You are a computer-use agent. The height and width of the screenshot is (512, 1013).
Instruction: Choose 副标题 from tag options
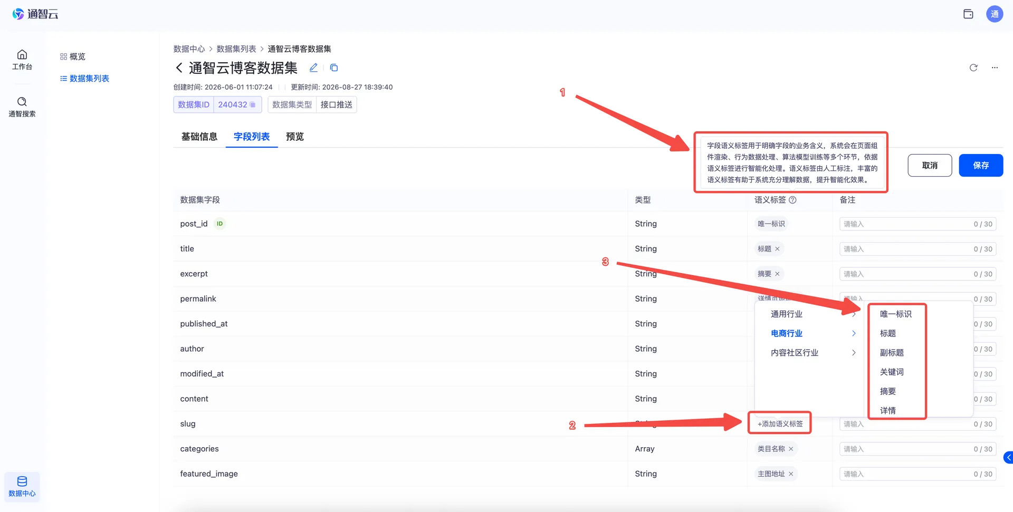pos(892,352)
